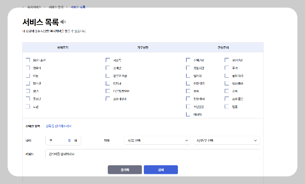Tick the 영유아 checkbox
Viewport: 305px width, 184px height.
point(28,68)
